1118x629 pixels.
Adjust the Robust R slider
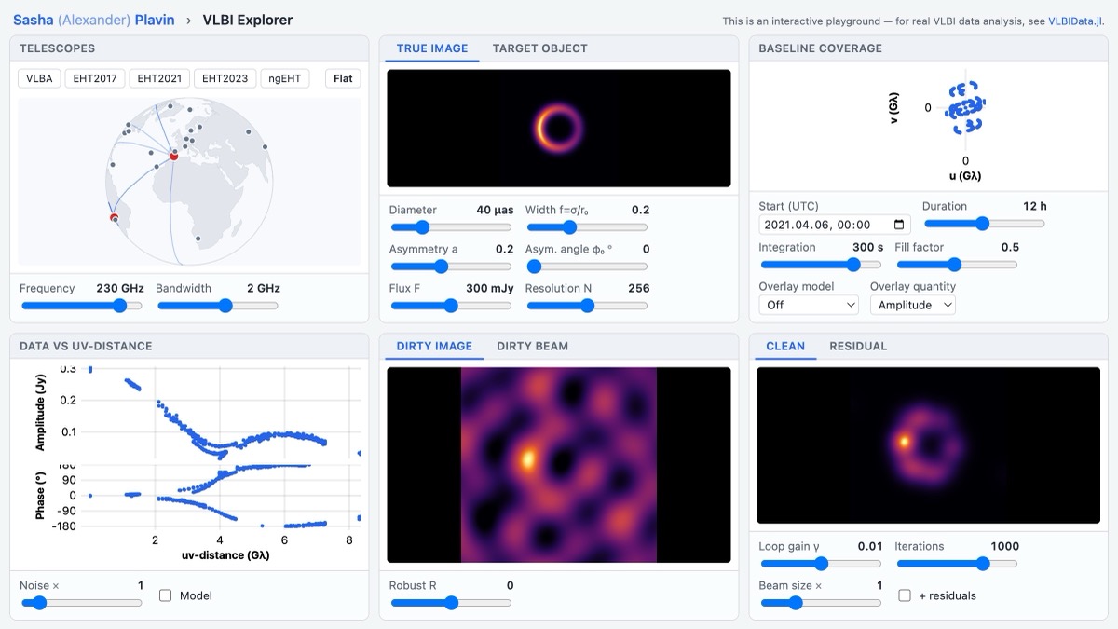coord(450,603)
